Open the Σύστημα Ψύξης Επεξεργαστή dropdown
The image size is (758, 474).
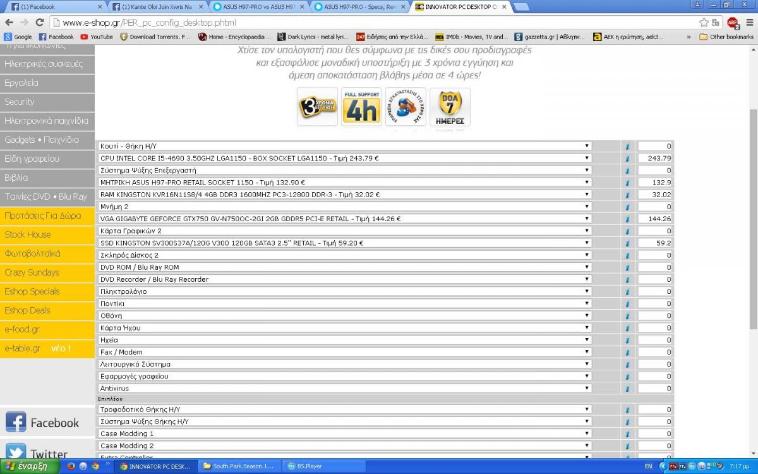(344, 170)
